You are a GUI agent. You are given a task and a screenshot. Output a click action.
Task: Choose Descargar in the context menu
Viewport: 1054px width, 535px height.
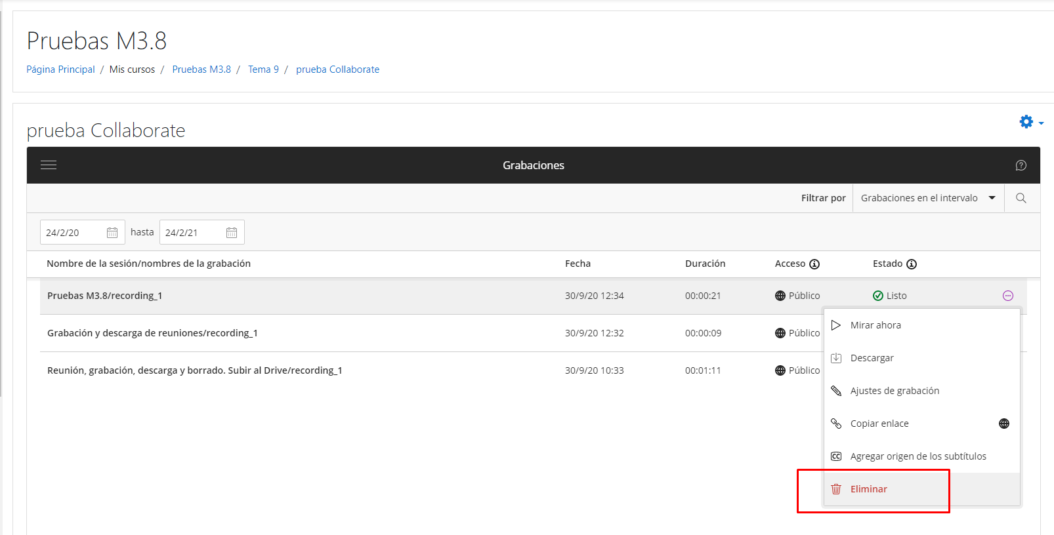872,358
